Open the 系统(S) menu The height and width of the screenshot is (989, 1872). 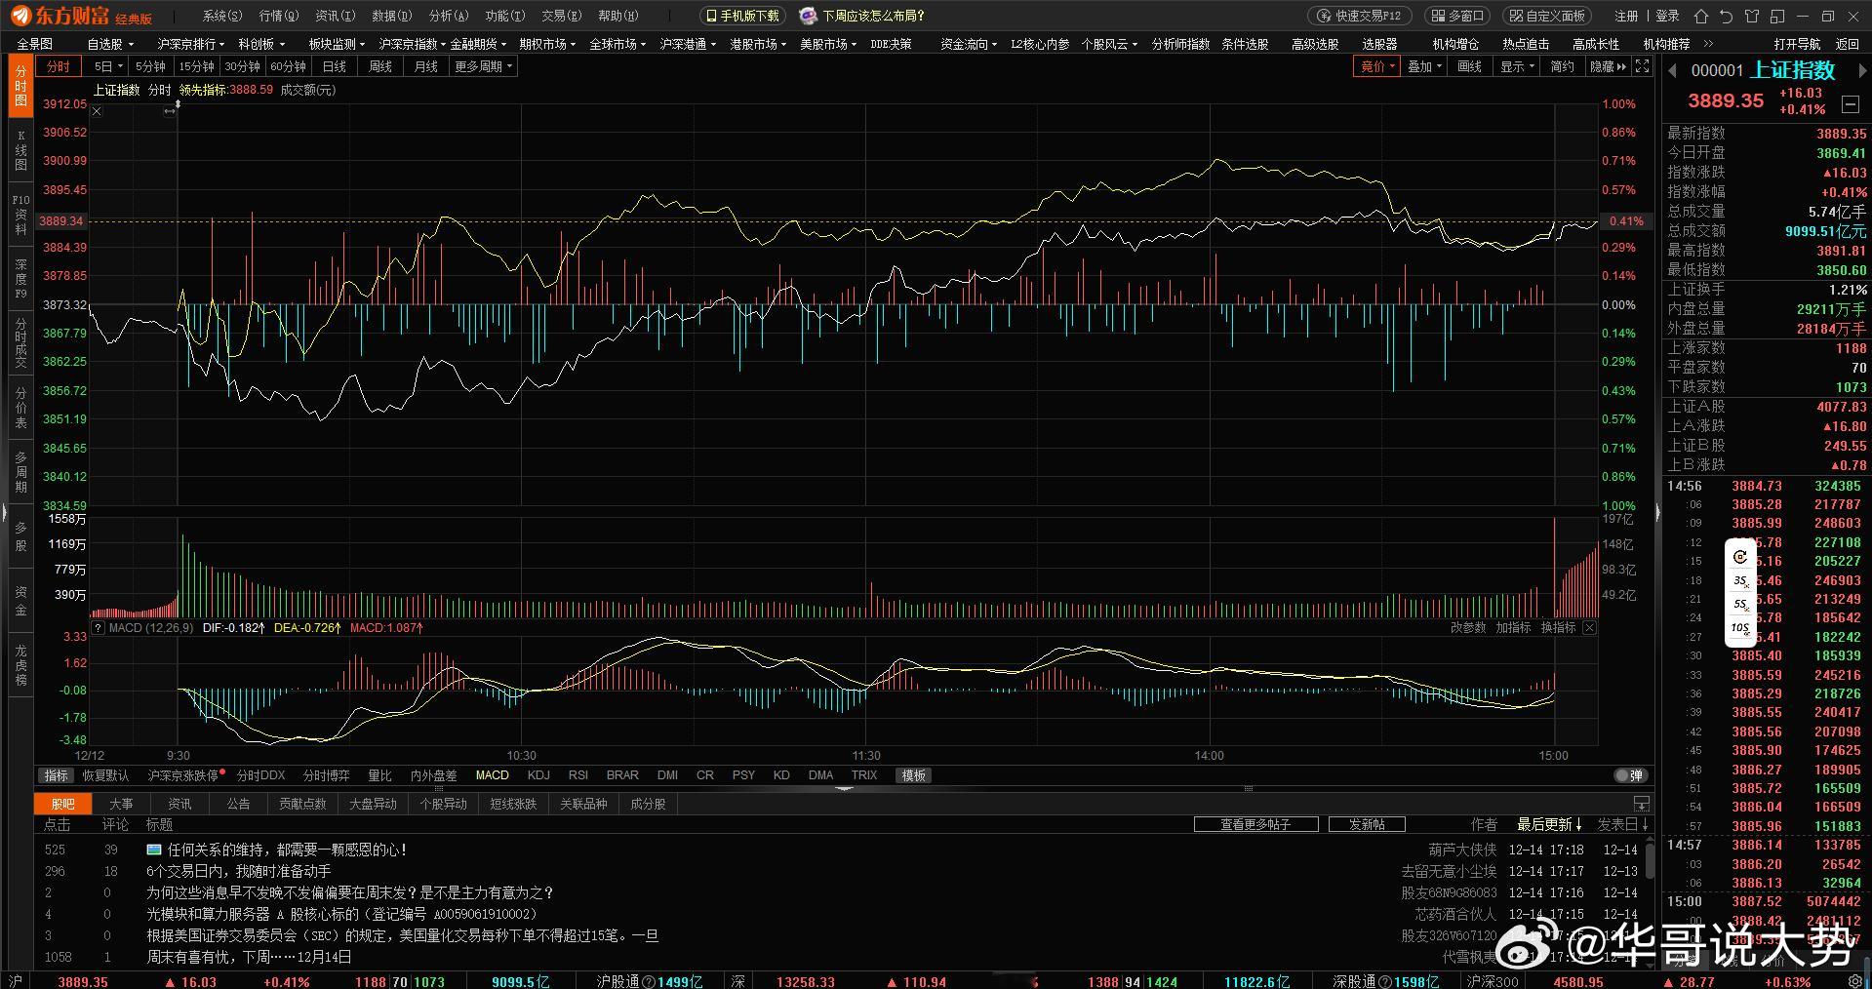click(222, 16)
